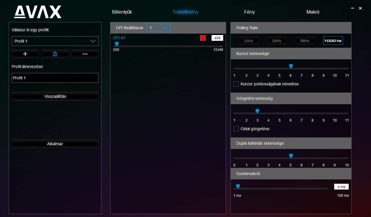Minimize the AVAX window

click(352, 8)
